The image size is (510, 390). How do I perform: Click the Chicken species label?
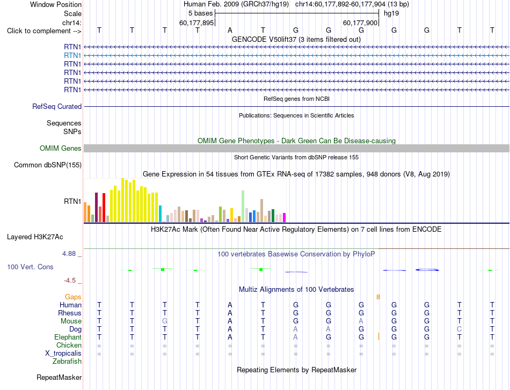pos(69,345)
